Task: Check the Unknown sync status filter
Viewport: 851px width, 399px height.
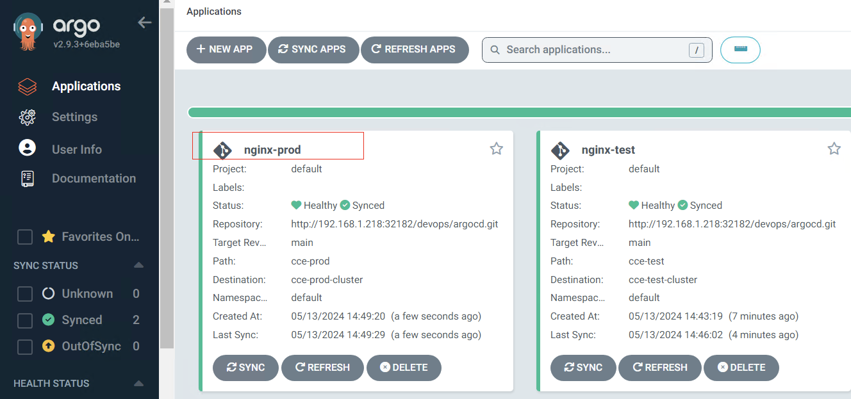Action: point(25,294)
